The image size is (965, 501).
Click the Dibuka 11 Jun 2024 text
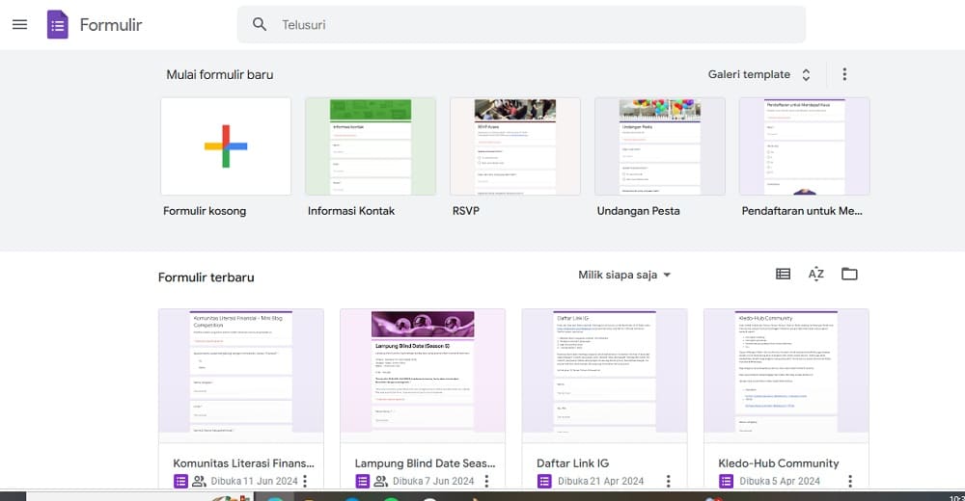click(x=254, y=482)
